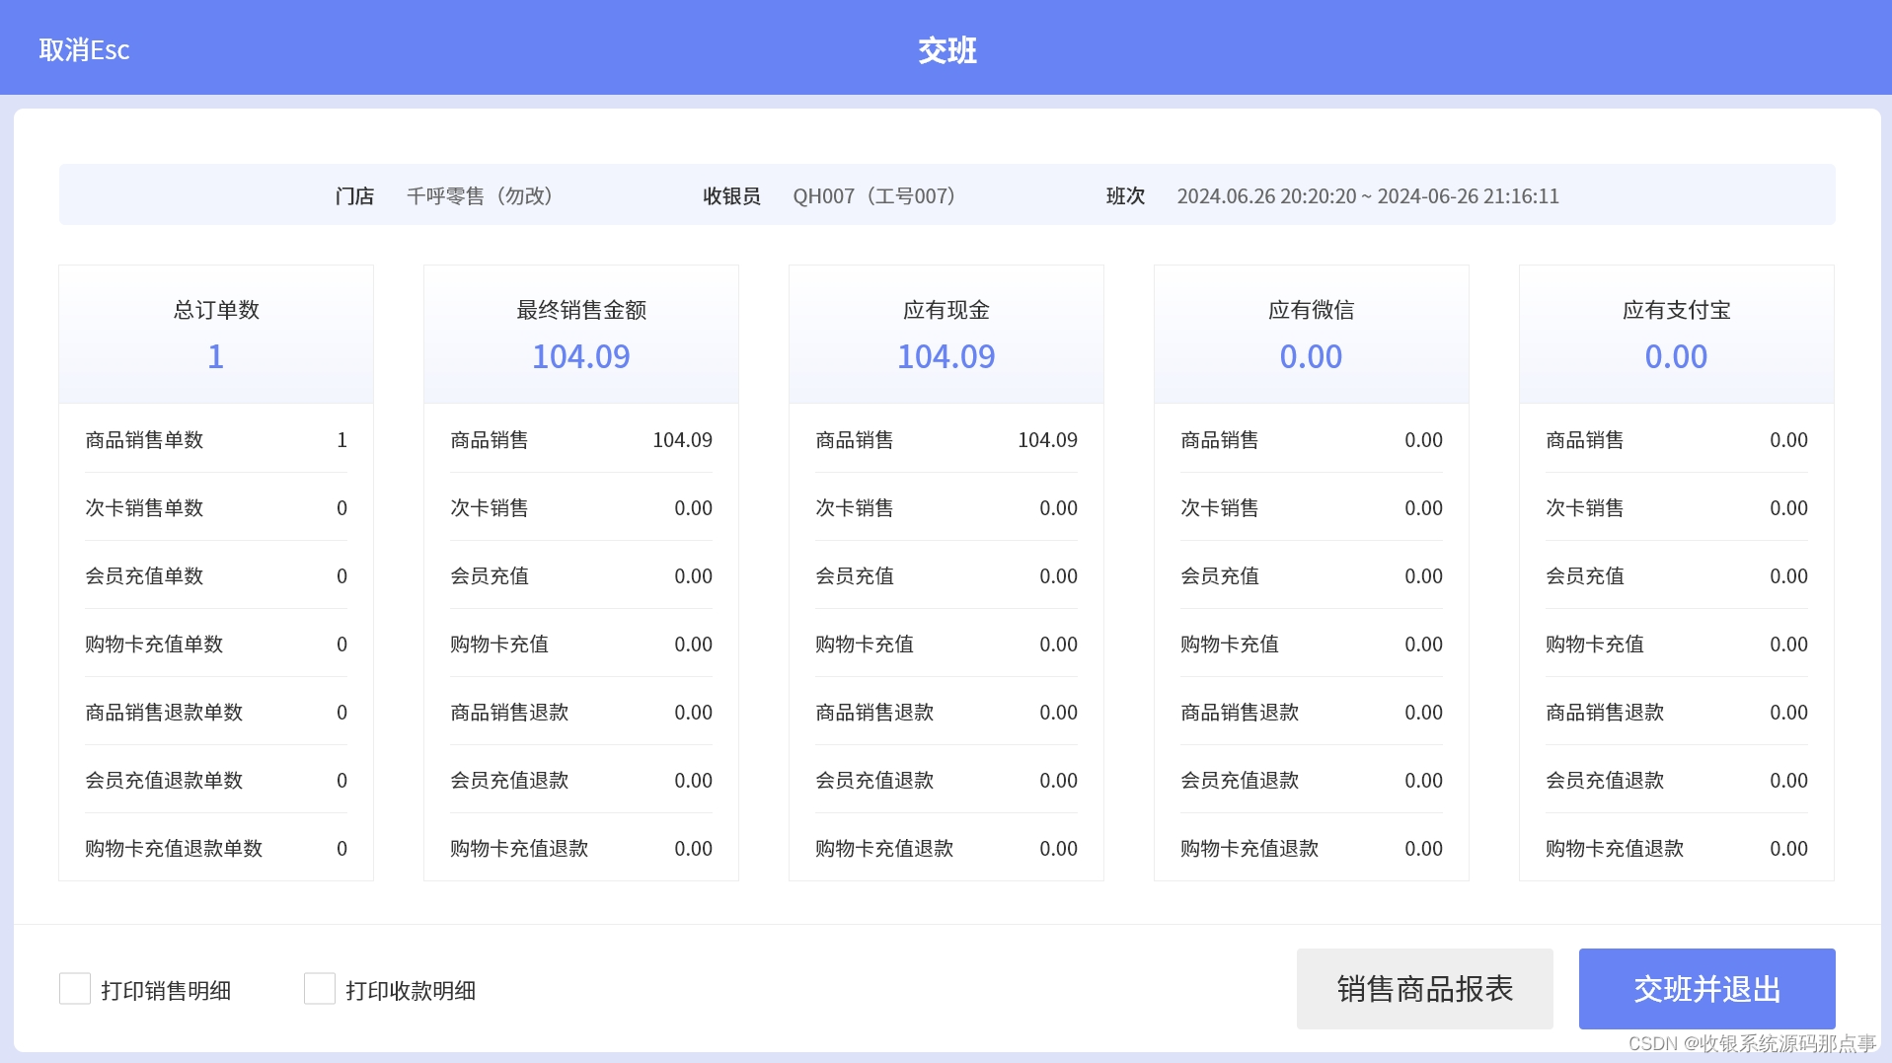Open the 销售商品报表 report
The width and height of the screenshot is (1892, 1063).
tap(1424, 988)
